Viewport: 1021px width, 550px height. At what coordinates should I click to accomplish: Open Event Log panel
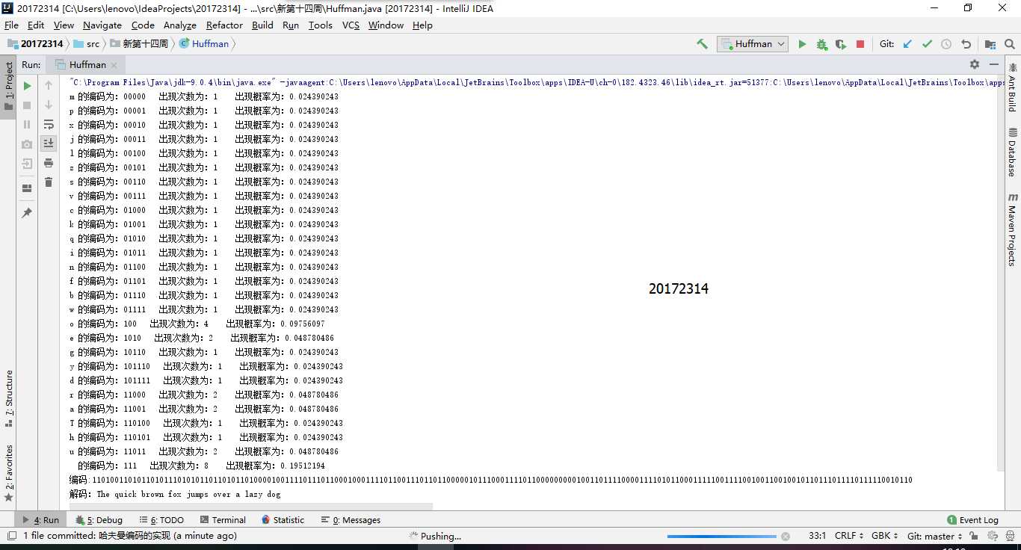click(x=972, y=520)
